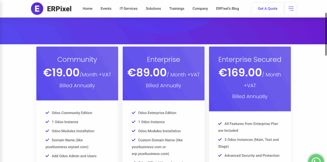
Task: Visit ERPixel's Blog
Action: [227, 9]
